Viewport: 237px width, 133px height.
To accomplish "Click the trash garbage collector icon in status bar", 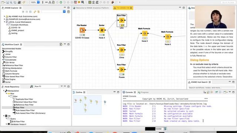I will pyautogui.click(x=166, y=129).
